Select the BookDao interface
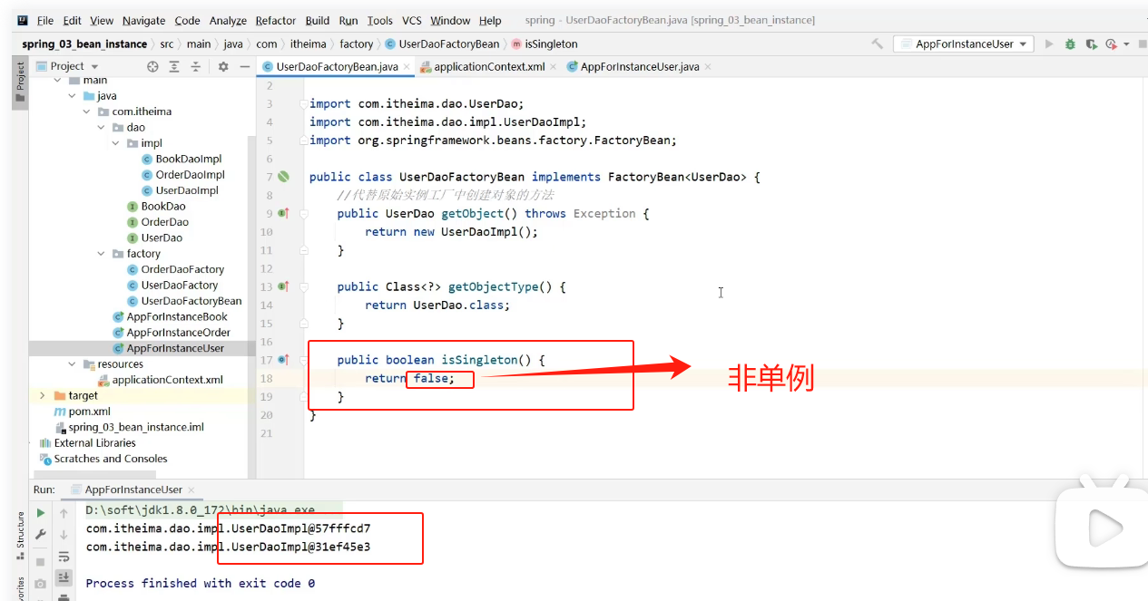1148x601 pixels. point(163,207)
